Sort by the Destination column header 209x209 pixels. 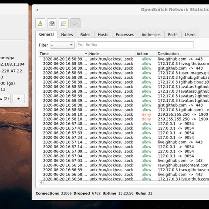click(x=183, y=54)
